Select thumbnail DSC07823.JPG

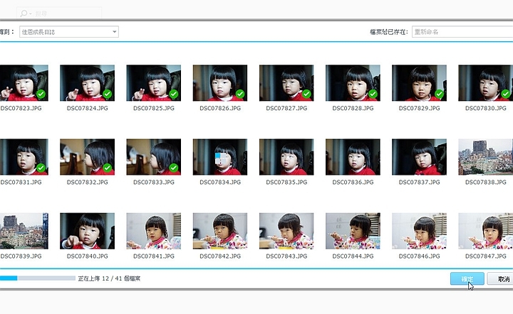pyautogui.click(x=24, y=83)
